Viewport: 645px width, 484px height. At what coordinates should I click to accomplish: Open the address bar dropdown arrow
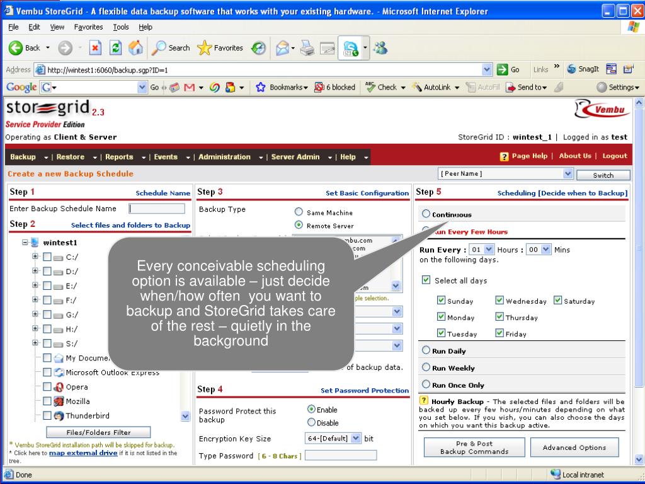487,69
